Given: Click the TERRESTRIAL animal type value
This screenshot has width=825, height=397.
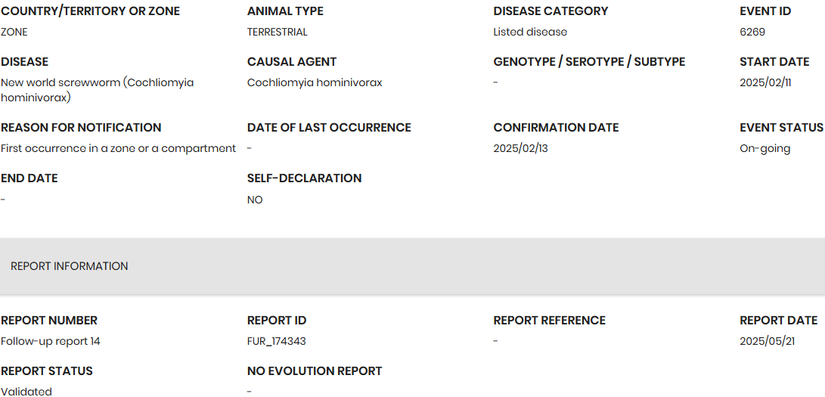Looking at the screenshot, I should (278, 32).
